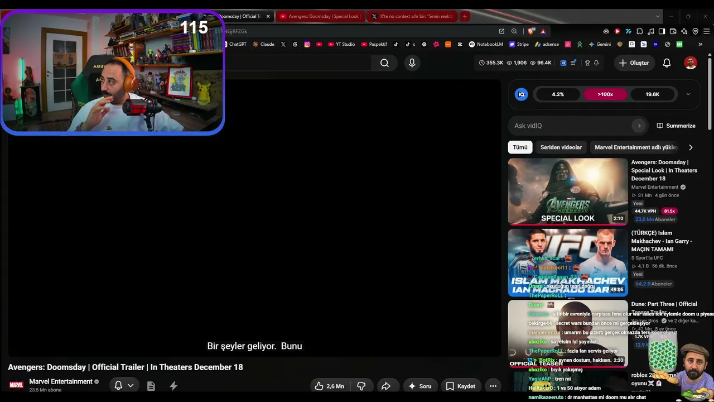Open NotebookLM bookmark

click(x=486, y=44)
